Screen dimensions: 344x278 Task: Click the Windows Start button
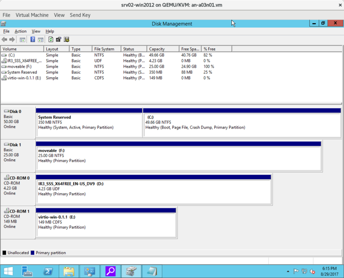(8, 271)
